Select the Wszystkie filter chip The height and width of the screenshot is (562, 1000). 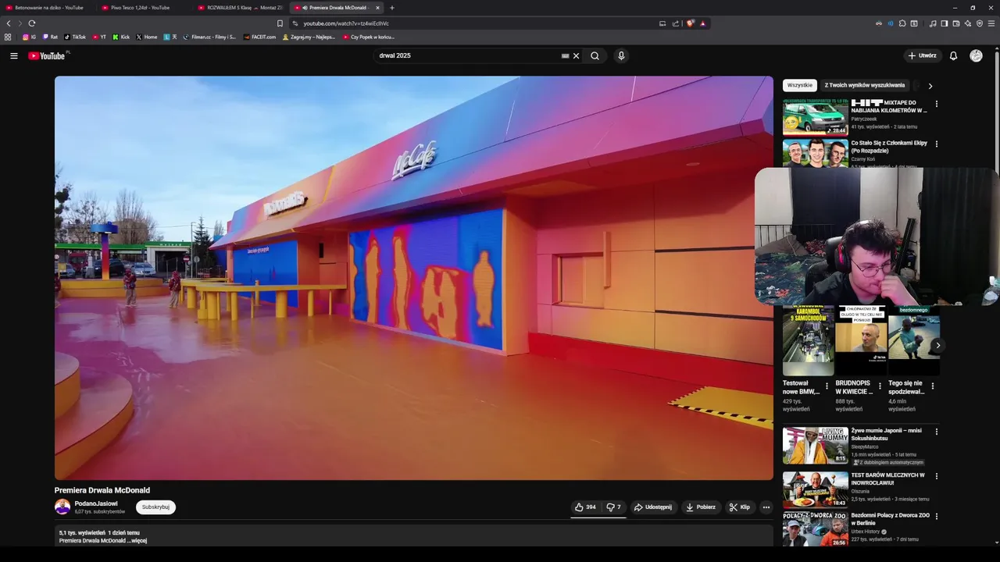click(x=800, y=85)
